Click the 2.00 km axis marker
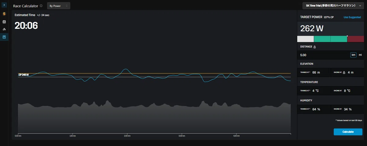The image size is (367, 146). point(127,136)
